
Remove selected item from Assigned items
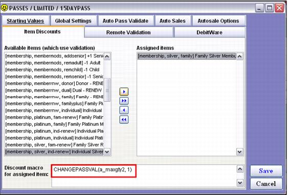pos(124,110)
